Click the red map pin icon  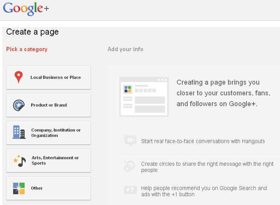click(x=18, y=77)
